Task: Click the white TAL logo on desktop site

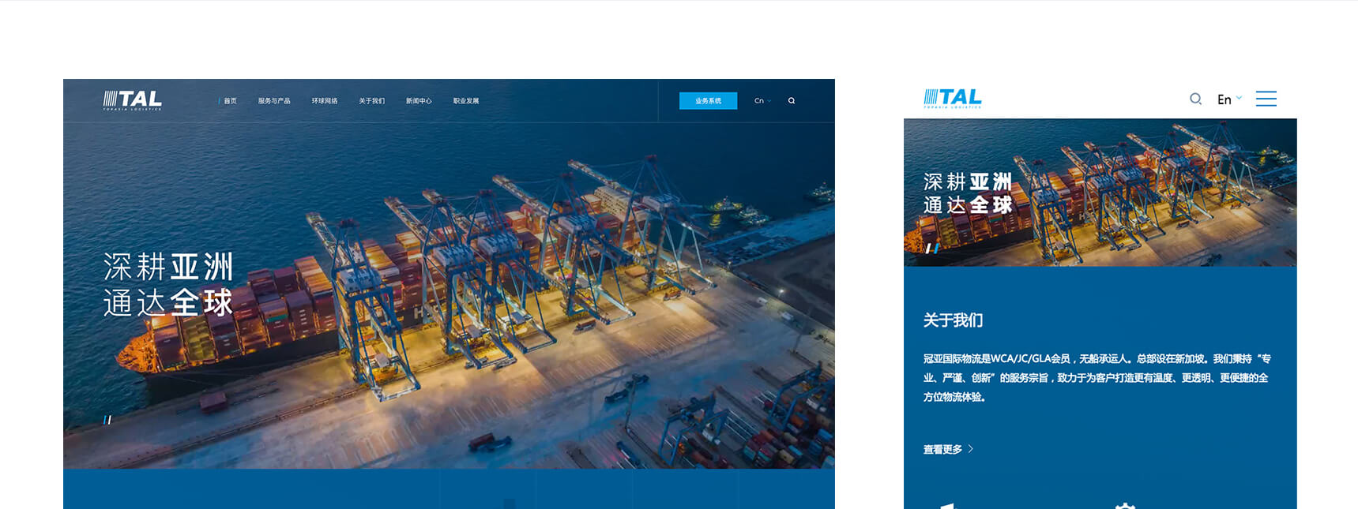Action: 132,99
